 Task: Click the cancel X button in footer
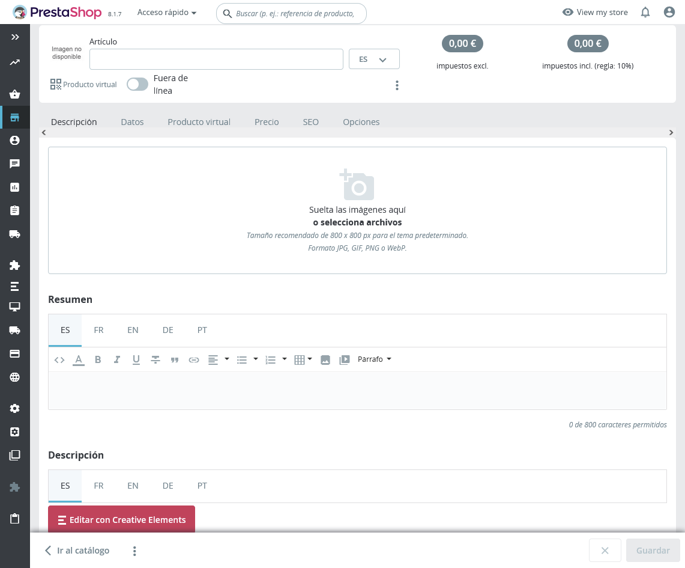point(605,551)
